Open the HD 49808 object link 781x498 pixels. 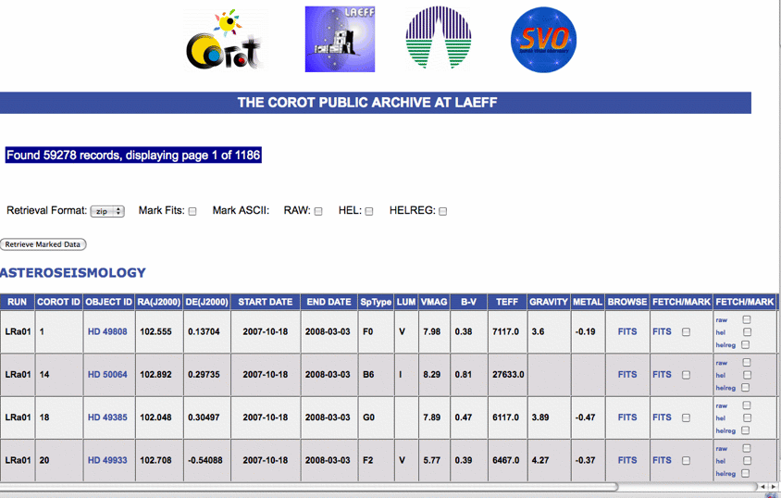click(107, 331)
